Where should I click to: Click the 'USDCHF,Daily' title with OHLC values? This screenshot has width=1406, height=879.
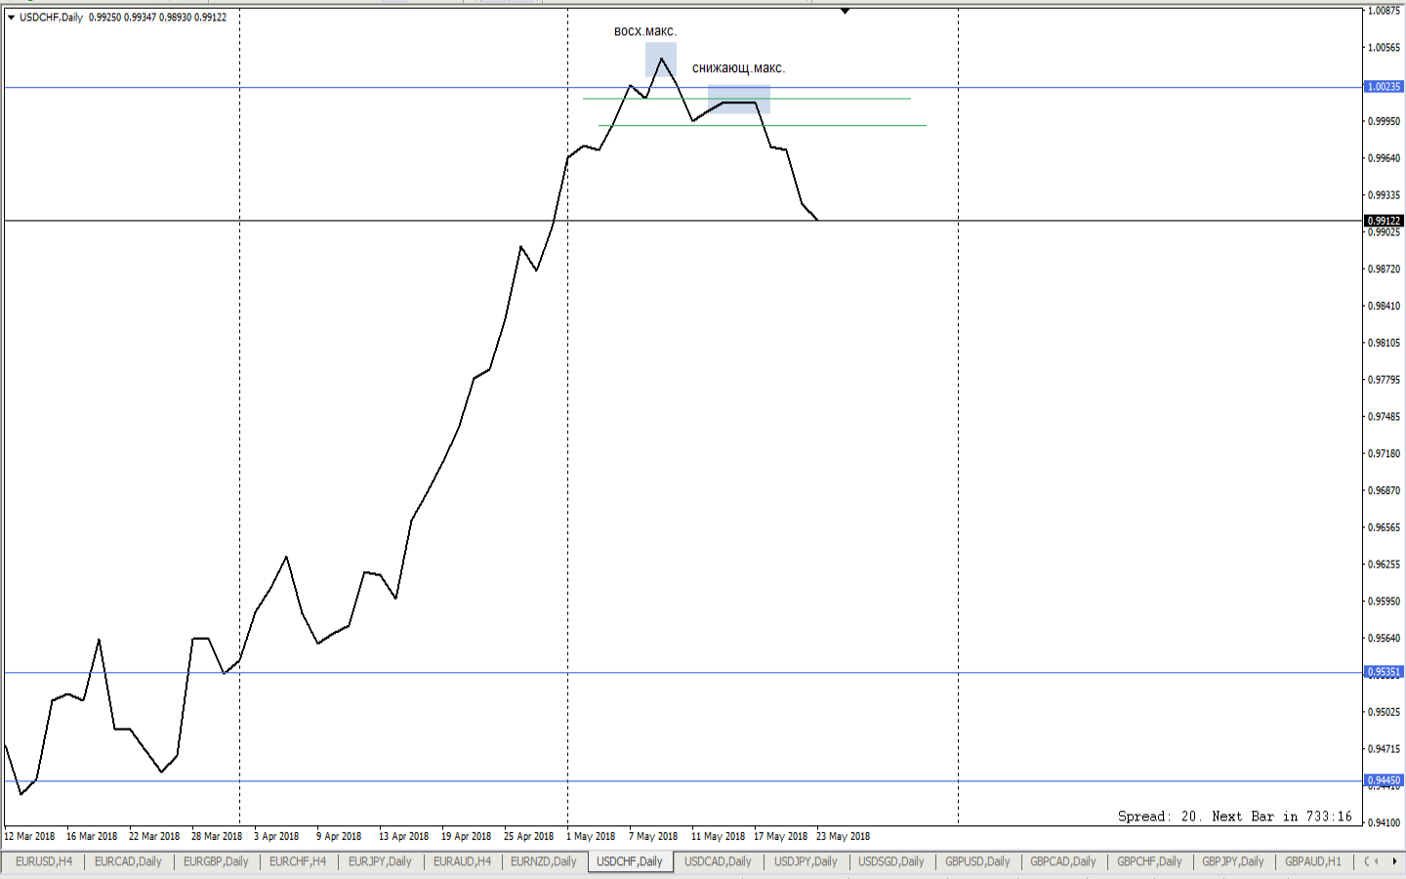point(123,18)
